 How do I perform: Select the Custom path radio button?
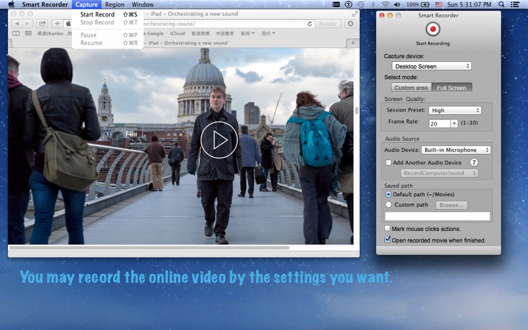point(388,205)
